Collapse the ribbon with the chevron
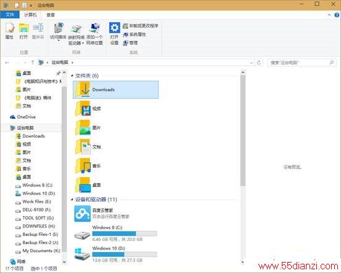Viewport: 341px width, 273px height. [329, 15]
